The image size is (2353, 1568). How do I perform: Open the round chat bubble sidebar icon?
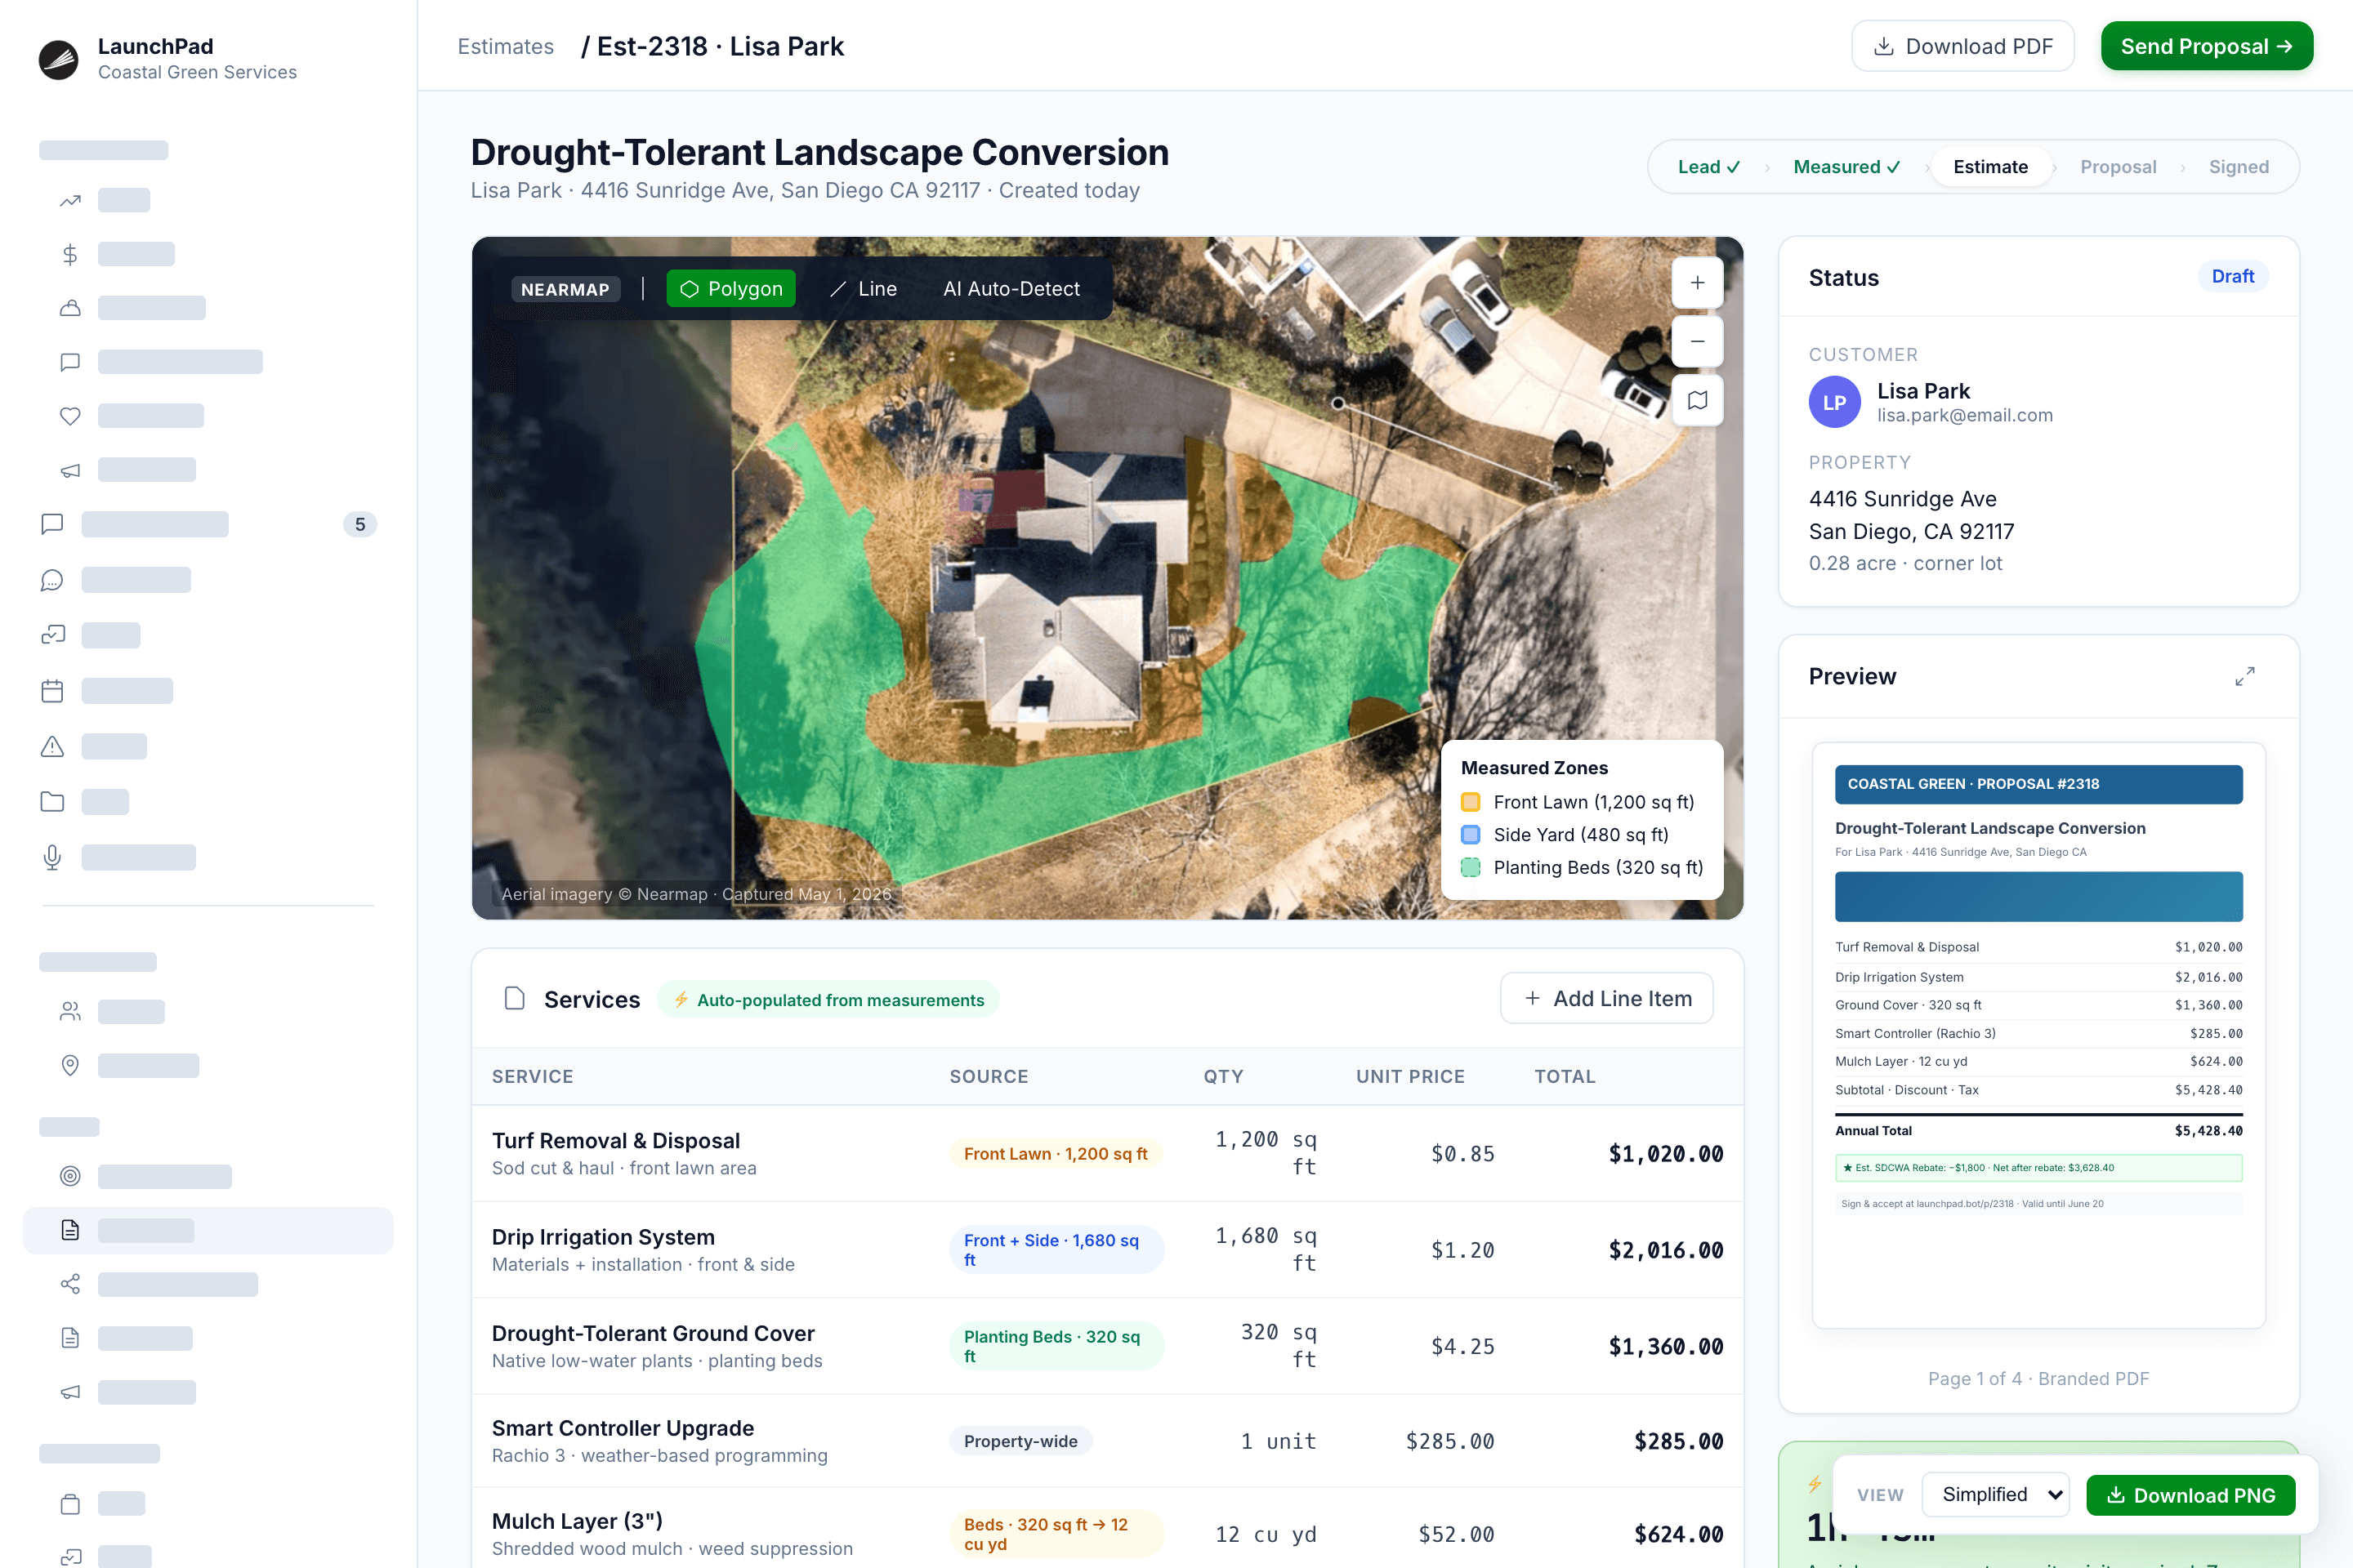tap(52, 580)
